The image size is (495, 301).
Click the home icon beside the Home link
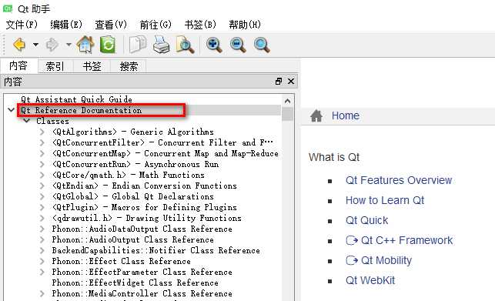(316, 115)
